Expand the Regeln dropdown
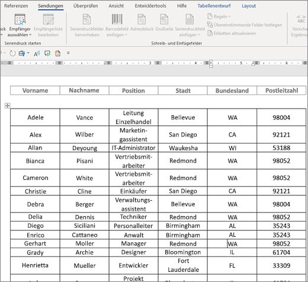 (219, 17)
